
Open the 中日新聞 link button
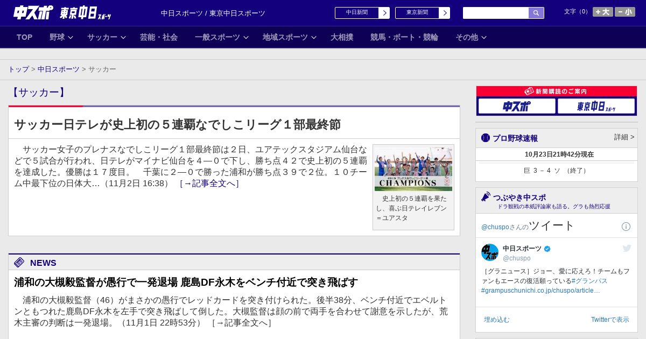[x=357, y=13]
